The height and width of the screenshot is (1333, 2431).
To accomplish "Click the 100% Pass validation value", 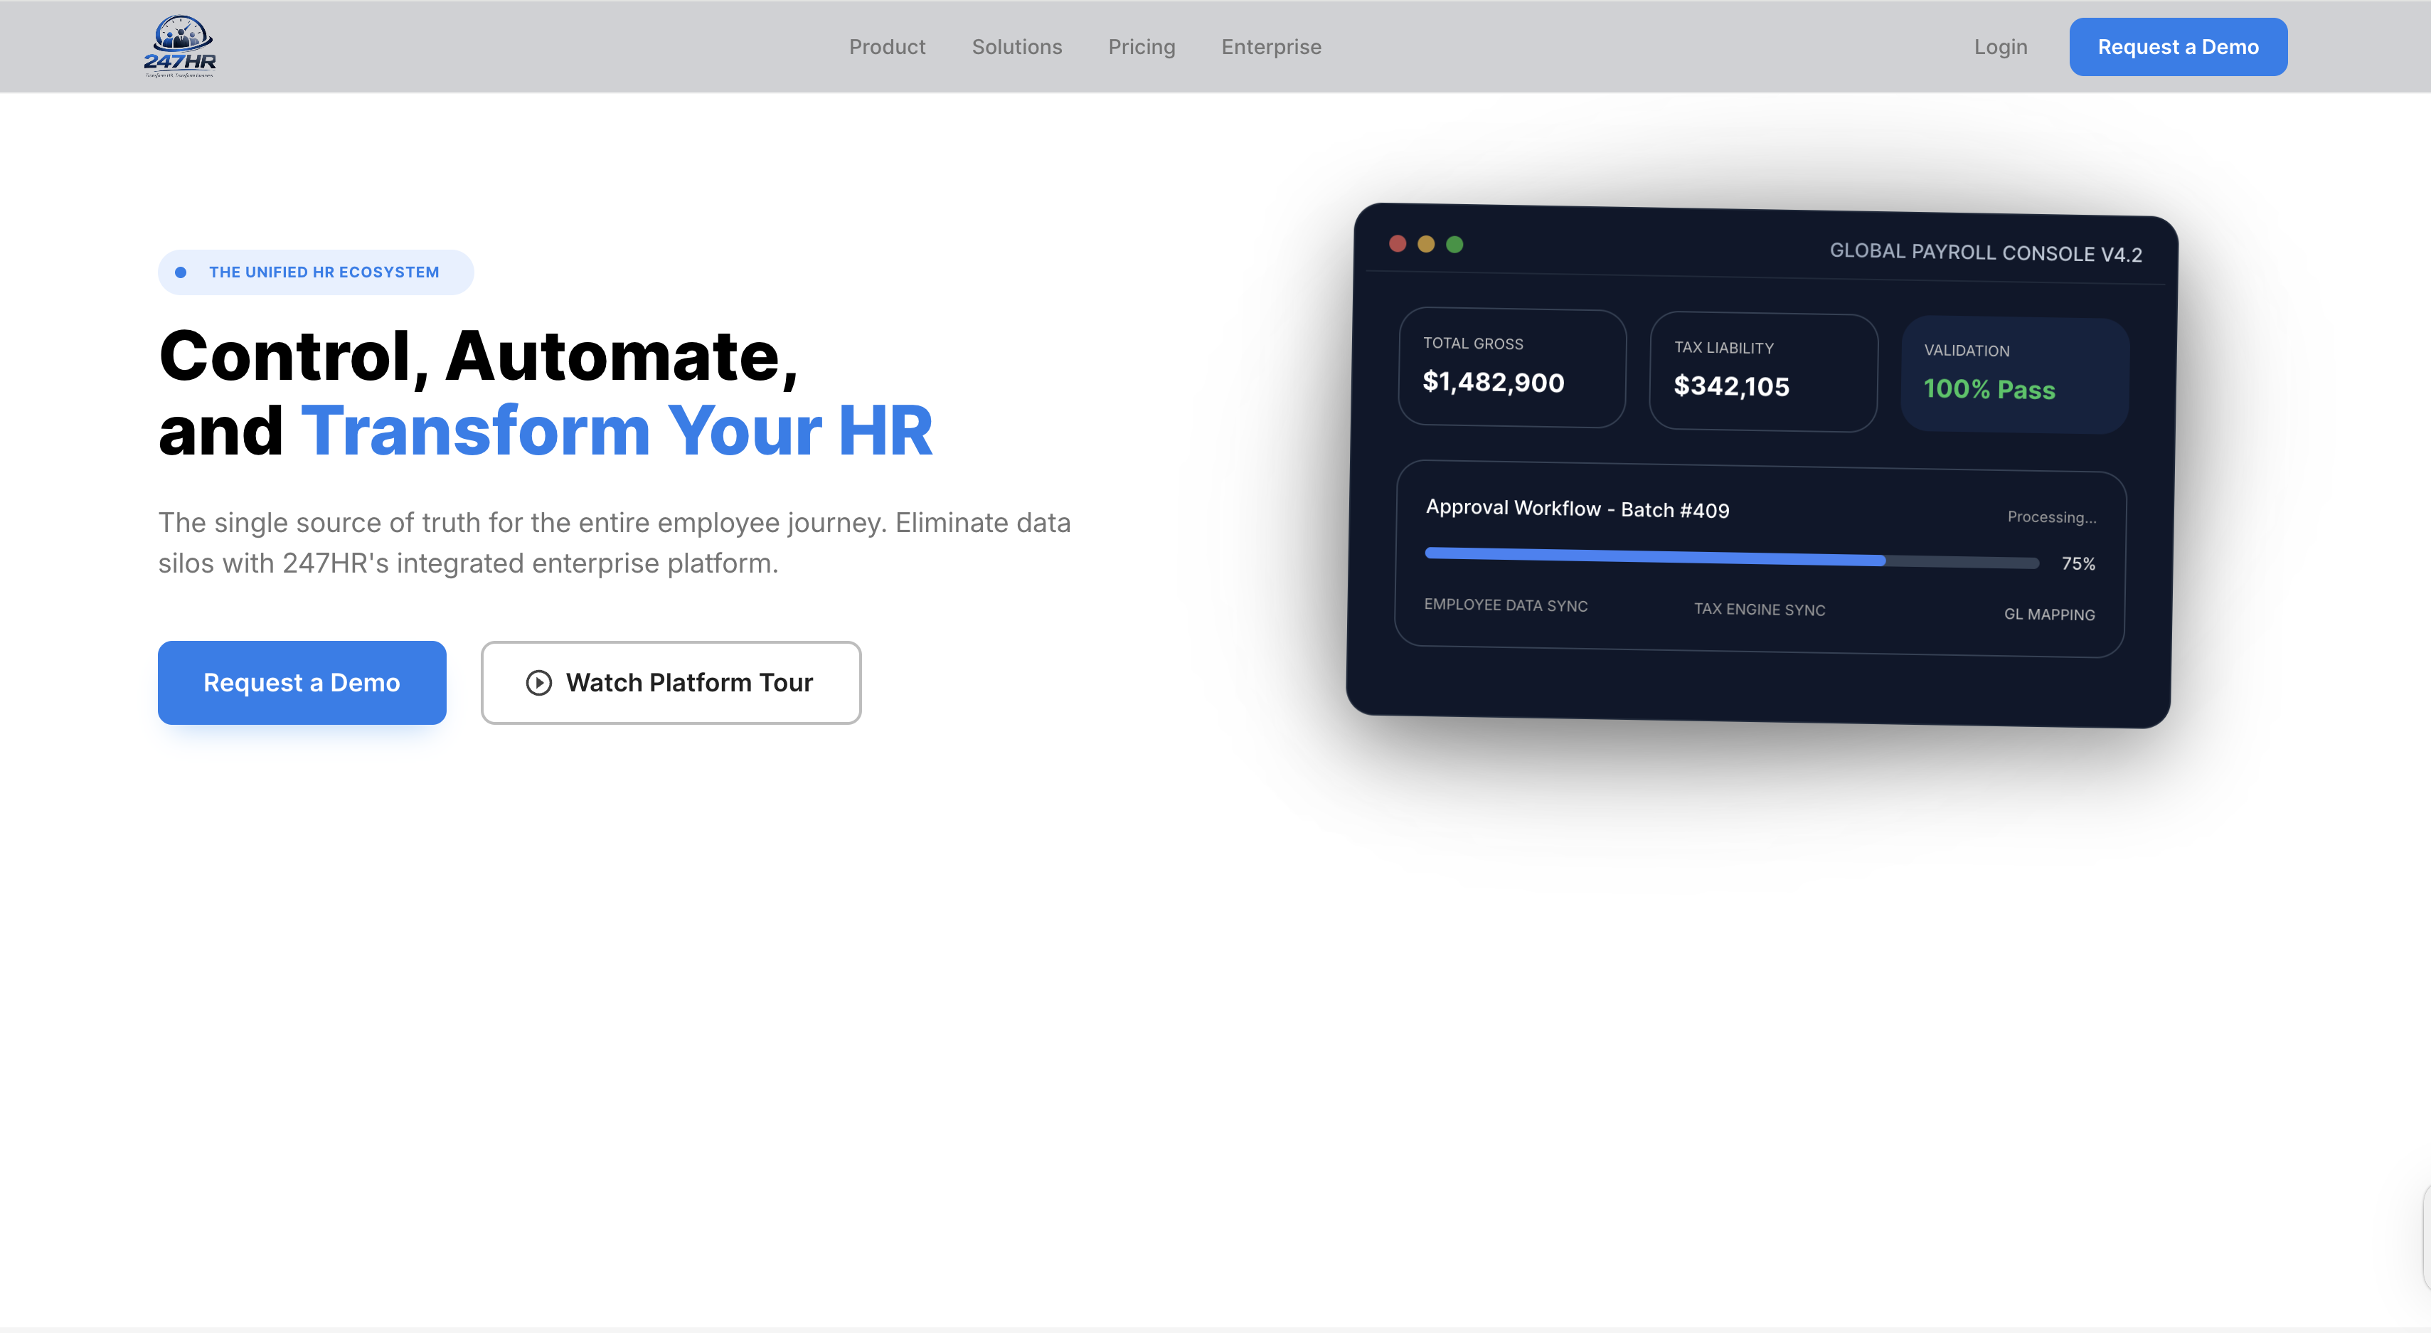I will click(1989, 389).
